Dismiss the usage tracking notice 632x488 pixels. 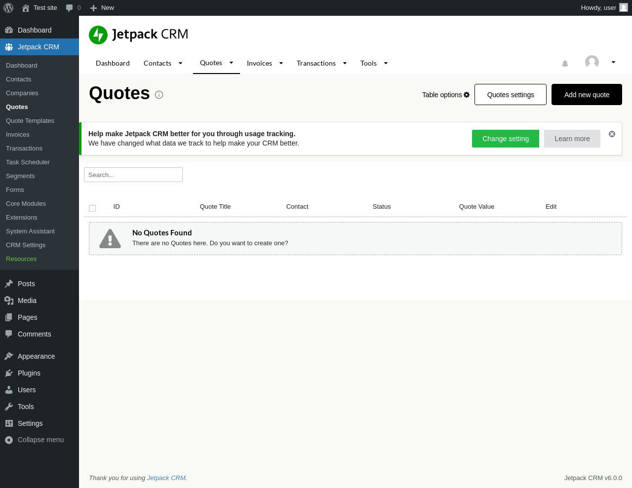(612, 134)
